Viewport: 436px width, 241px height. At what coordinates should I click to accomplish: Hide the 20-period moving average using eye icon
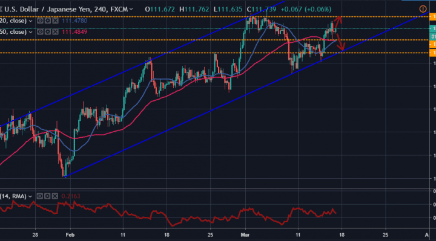[x=41, y=21]
